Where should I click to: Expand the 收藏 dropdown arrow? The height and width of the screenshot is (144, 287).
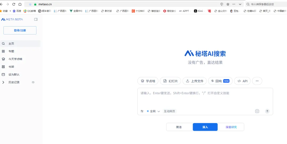point(10,11)
